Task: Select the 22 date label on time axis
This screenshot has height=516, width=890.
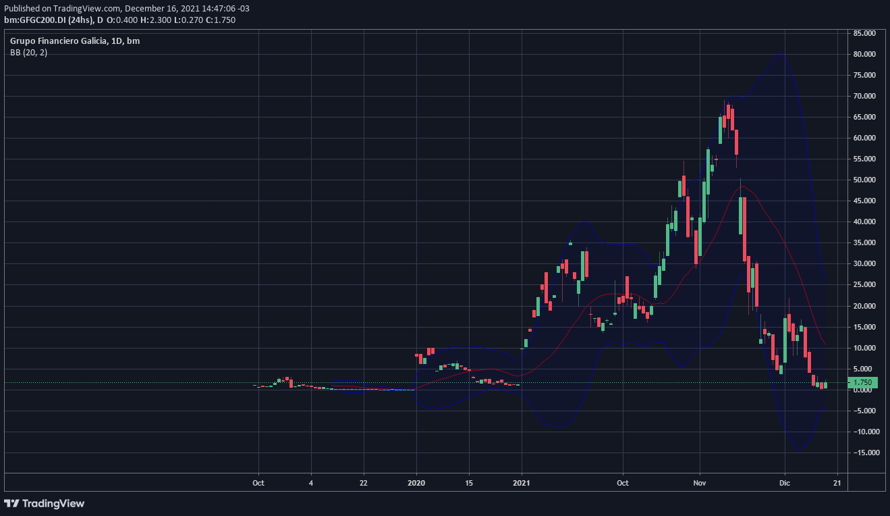Action: [x=364, y=483]
